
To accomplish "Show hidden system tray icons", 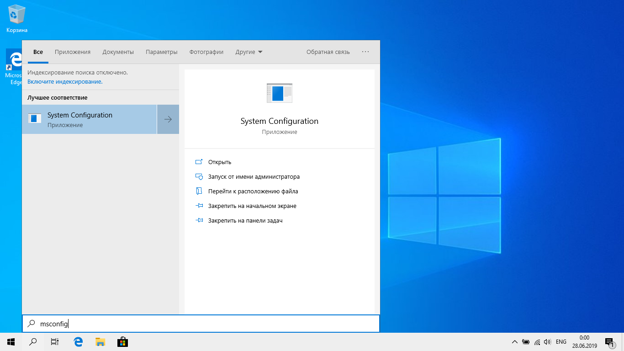I will (514, 341).
